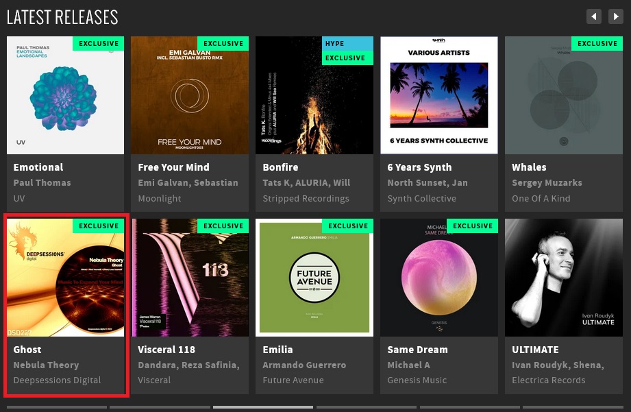This screenshot has width=631, height=412.
Task: Open the Sergey Muzarks artist page
Action: click(x=547, y=183)
